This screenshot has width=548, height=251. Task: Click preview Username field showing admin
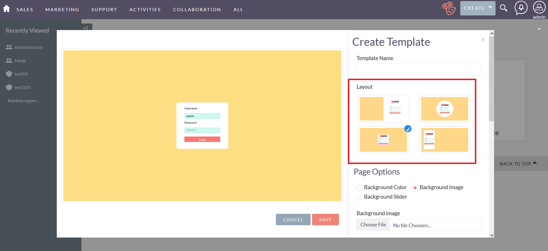tap(202, 116)
